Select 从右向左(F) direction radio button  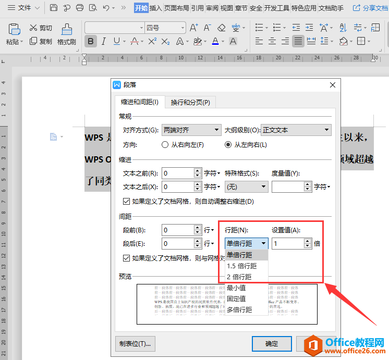(x=165, y=144)
